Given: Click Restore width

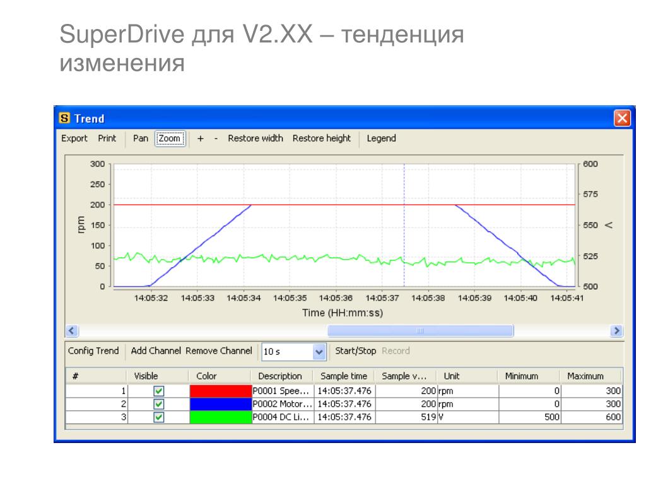Looking at the screenshot, I should (255, 138).
